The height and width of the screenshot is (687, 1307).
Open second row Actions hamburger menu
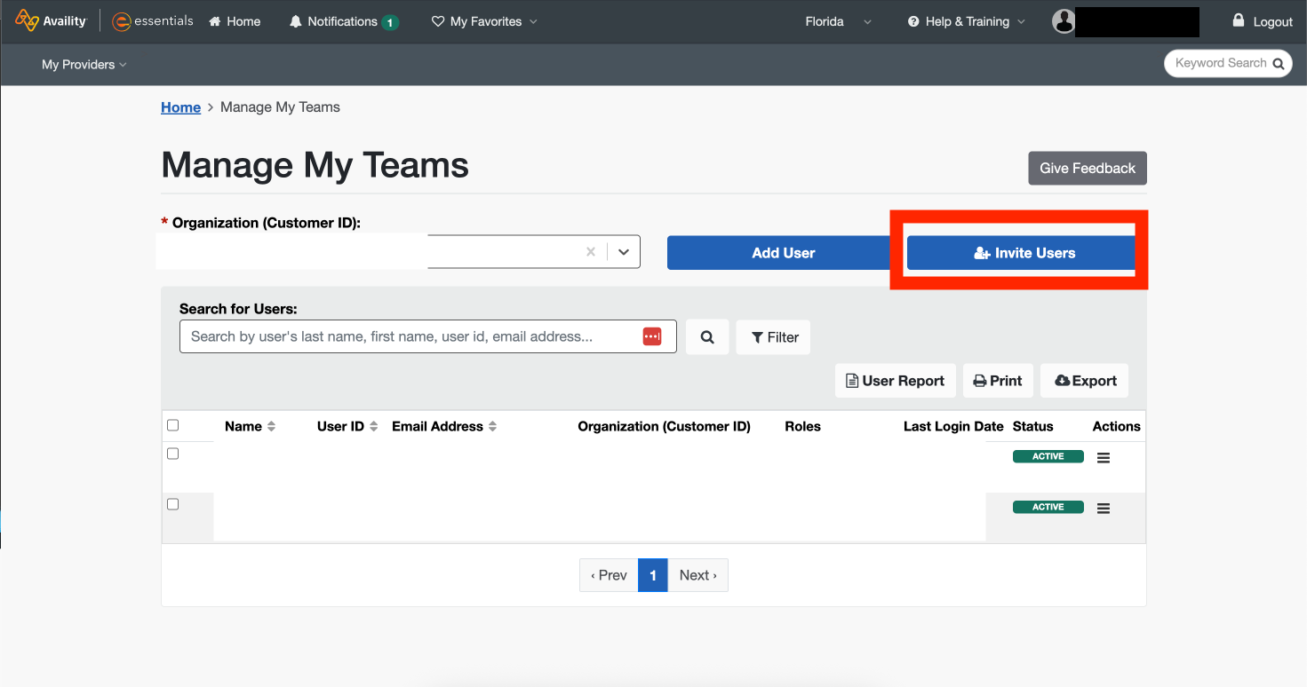point(1104,509)
